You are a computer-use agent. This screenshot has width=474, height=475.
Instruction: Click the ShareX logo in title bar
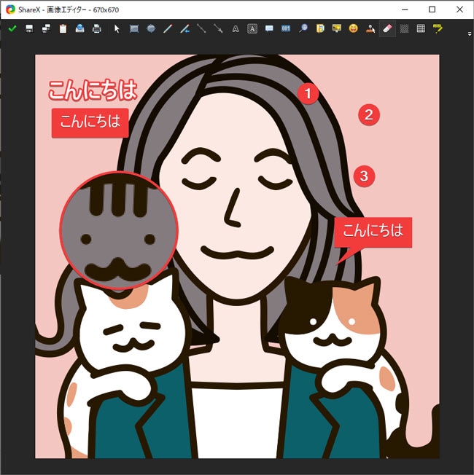(x=10, y=9)
